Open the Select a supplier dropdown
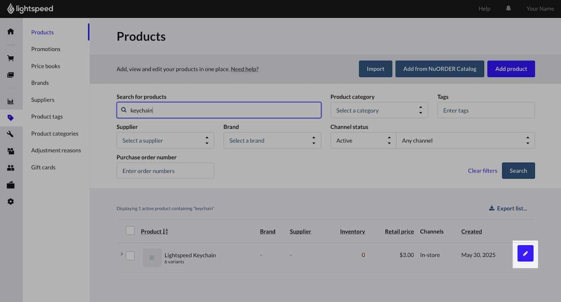Screen dimensions: 561x302 (x=165, y=140)
